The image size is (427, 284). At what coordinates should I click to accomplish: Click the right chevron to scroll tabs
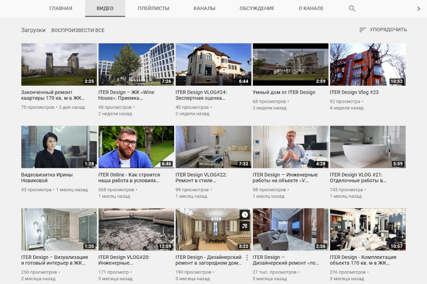point(418,9)
